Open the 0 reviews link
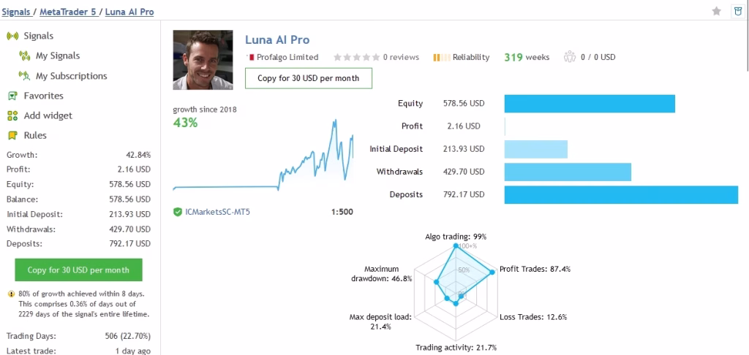The image size is (749, 355). click(x=400, y=57)
